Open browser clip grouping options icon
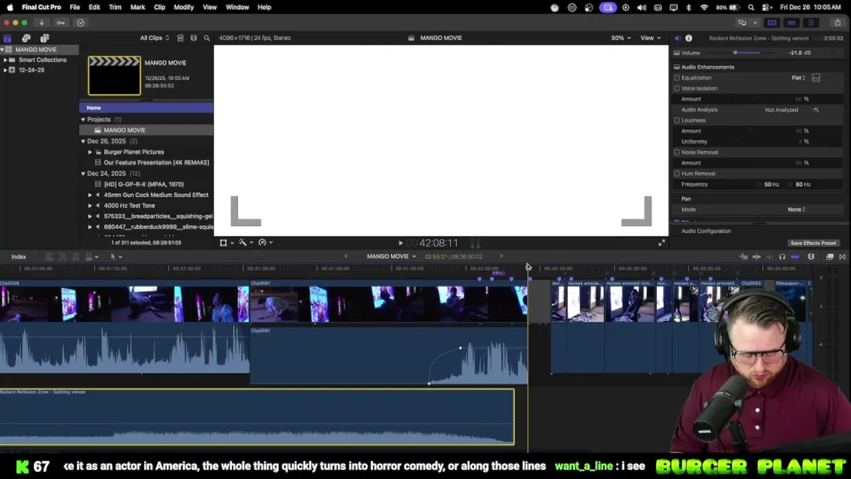This screenshot has height=479, width=851. tap(193, 38)
